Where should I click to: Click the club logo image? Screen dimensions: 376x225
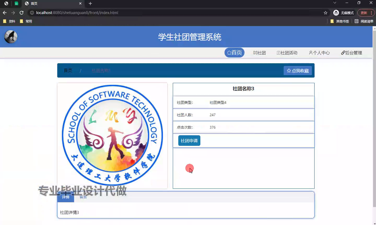[x=112, y=136]
